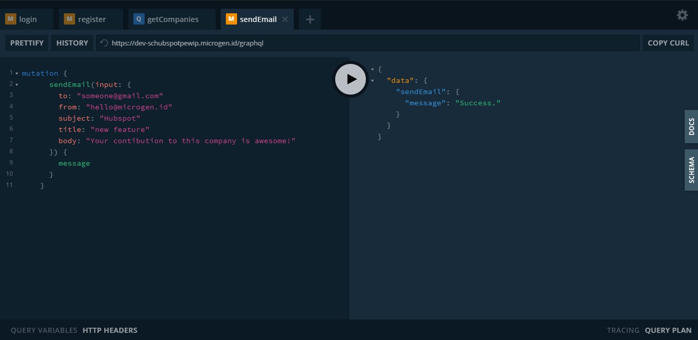
Task: Open the DOCS sidebar panel
Action: point(691,126)
